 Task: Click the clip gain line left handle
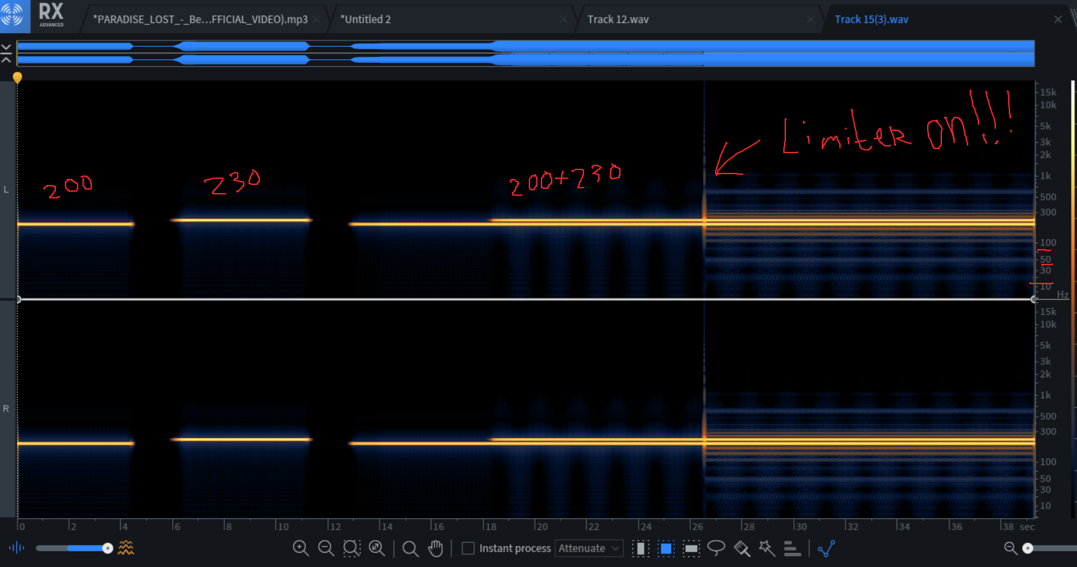[x=18, y=299]
